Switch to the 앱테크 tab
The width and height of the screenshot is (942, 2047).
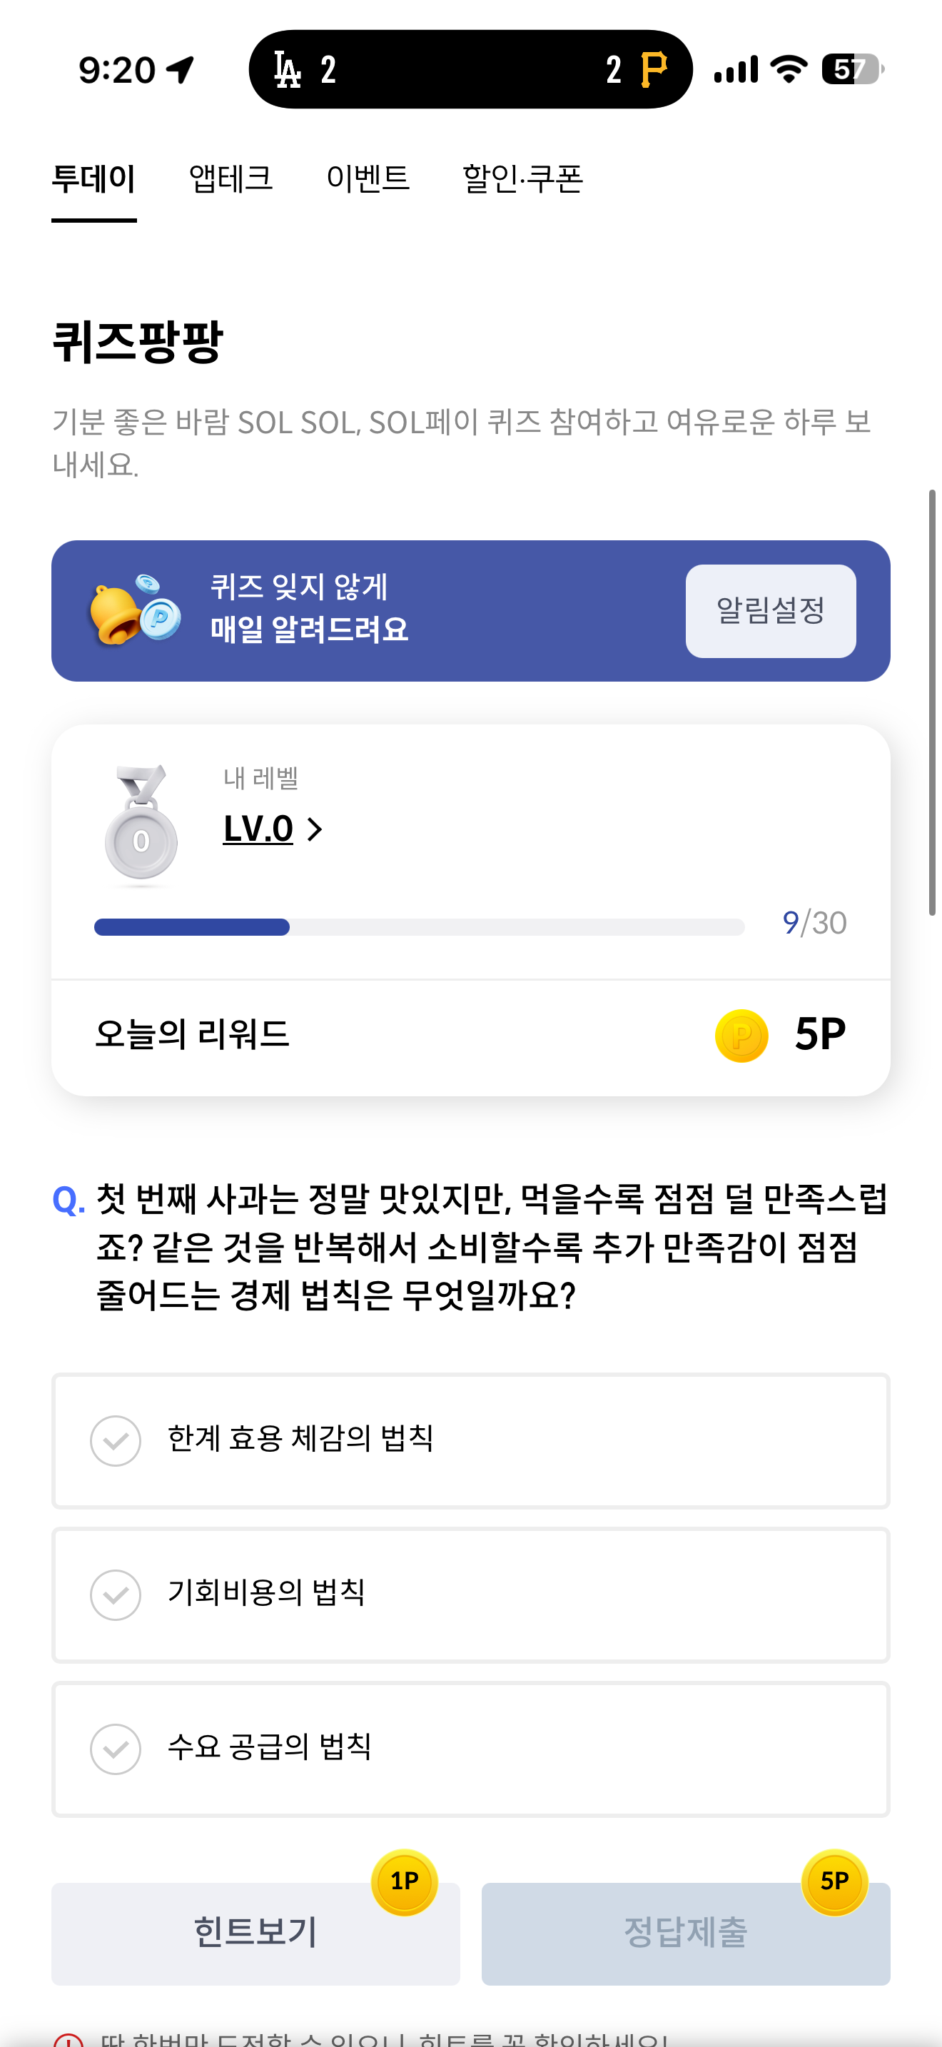click(231, 178)
